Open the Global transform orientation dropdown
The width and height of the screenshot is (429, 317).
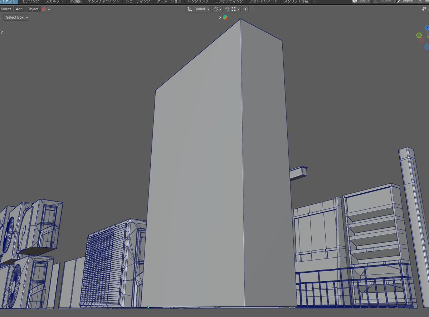(199, 9)
